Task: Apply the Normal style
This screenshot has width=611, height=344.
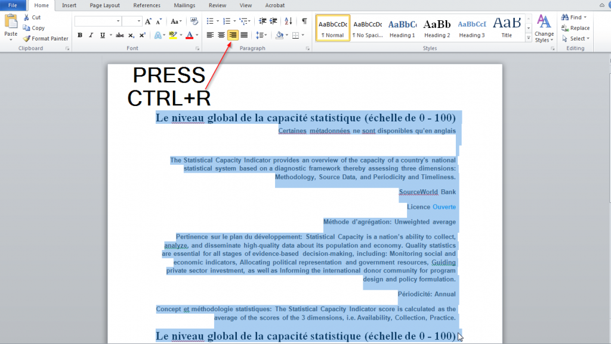Action: coord(333,28)
